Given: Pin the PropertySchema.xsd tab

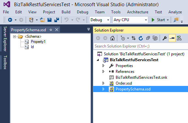Looking at the screenshot, I should click(x=51, y=30).
